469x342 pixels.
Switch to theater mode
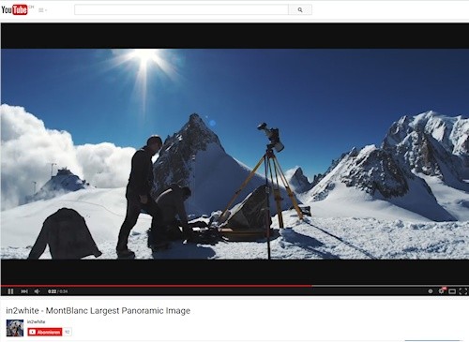pyautogui.click(x=452, y=291)
